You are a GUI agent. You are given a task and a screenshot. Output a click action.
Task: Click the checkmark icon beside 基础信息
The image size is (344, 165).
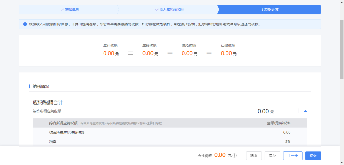[62, 10]
